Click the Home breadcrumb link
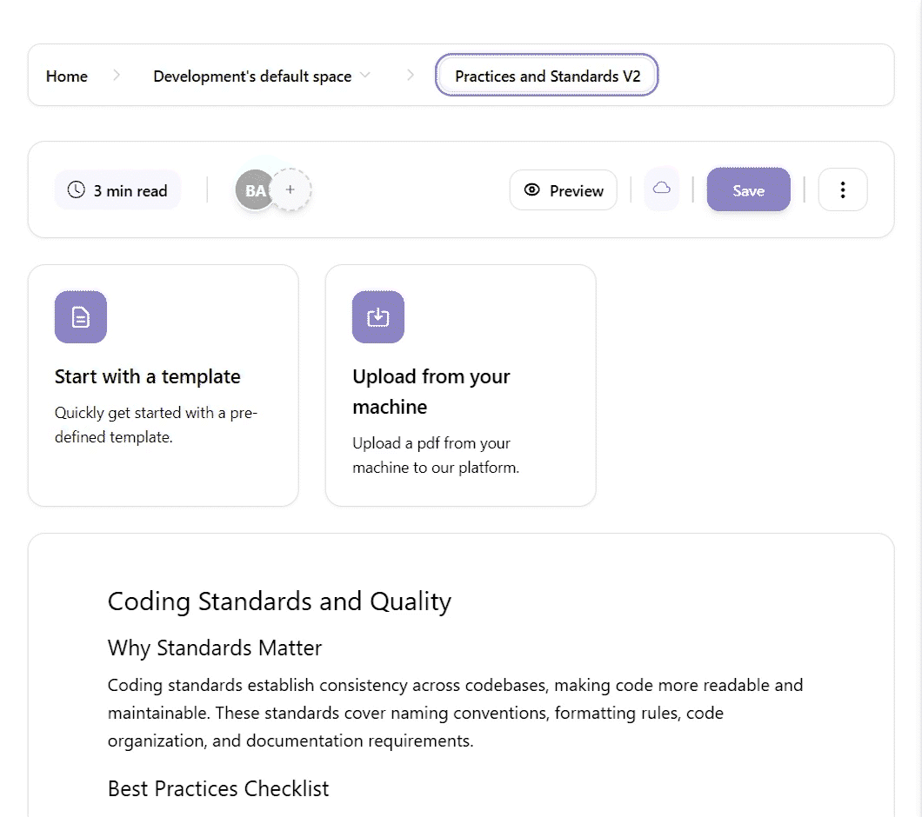Image resolution: width=922 pixels, height=817 pixels. tap(67, 76)
